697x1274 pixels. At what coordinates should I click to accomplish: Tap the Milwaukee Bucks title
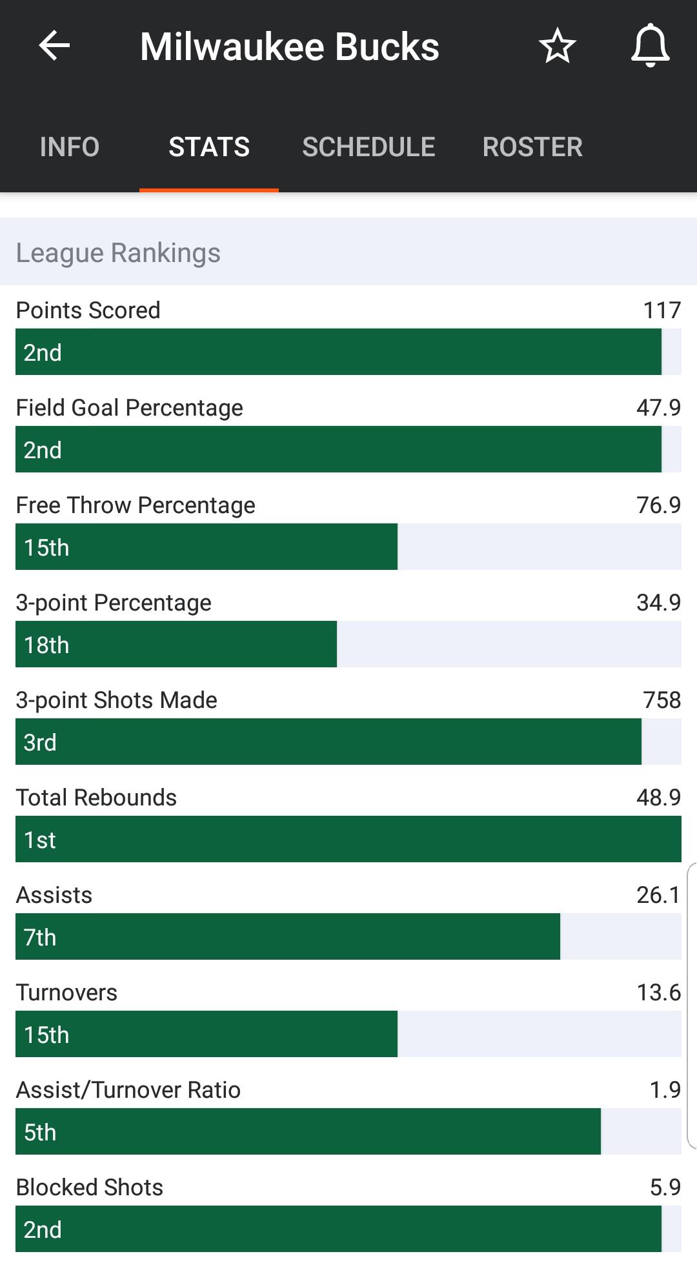click(x=290, y=46)
